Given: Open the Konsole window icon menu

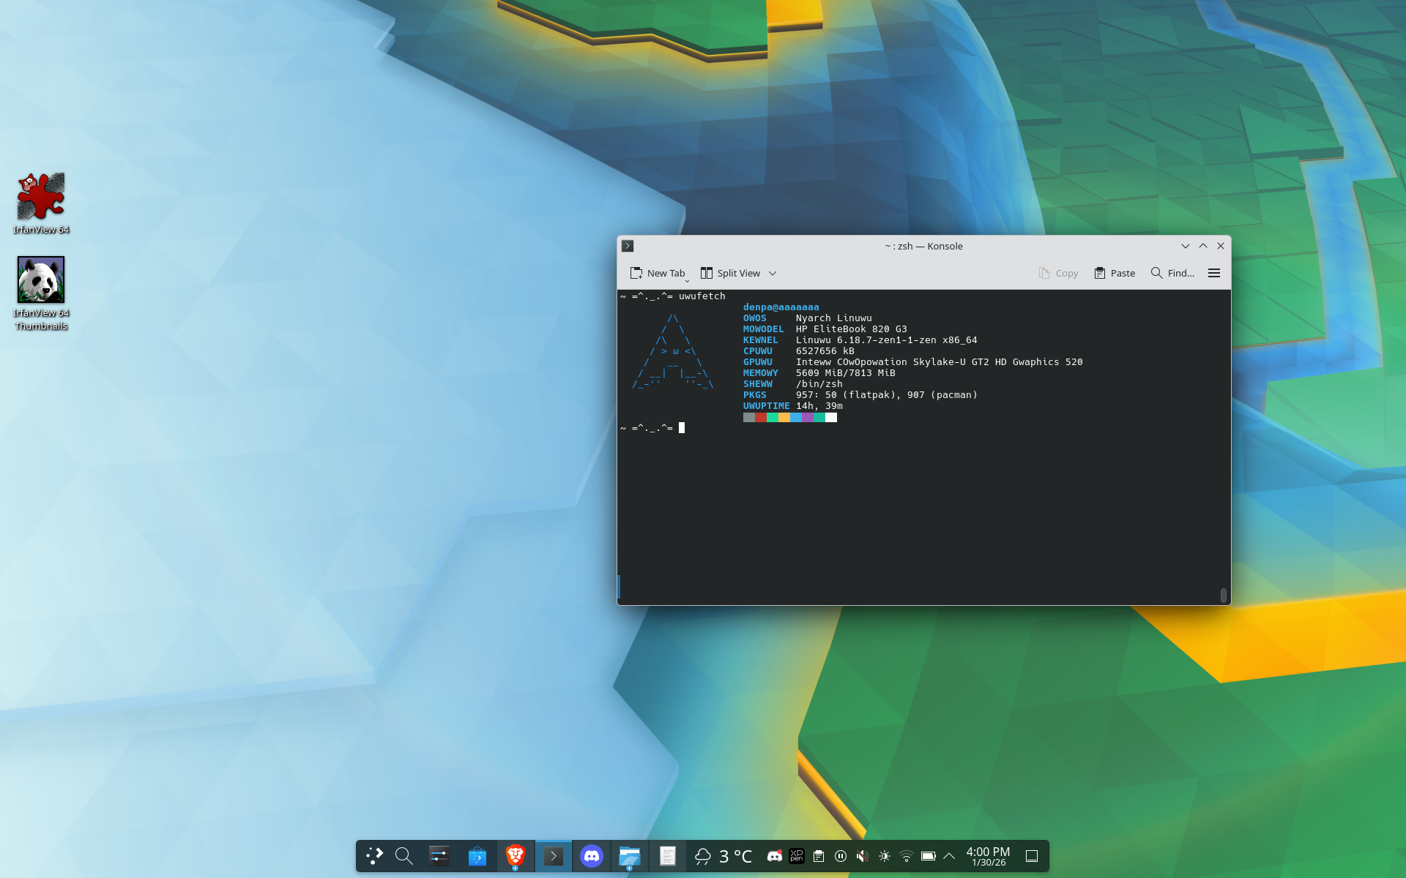Looking at the screenshot, I should pyautogui.click(x=628, y=246).
